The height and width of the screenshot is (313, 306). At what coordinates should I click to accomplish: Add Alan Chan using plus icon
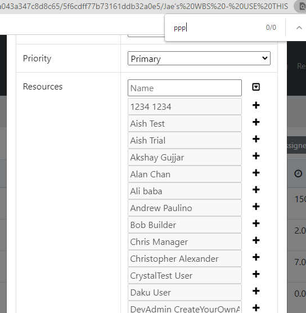pos(256,173)
